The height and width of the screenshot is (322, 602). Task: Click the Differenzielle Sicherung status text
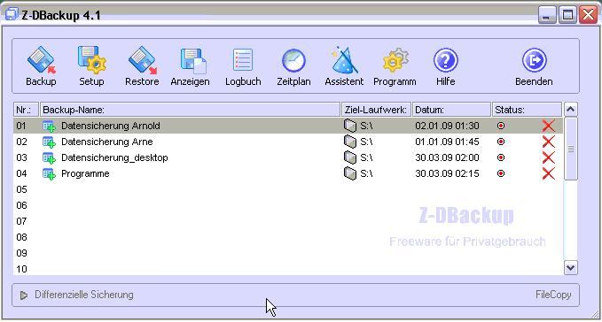pyautogui.click(x=84, y=295)
